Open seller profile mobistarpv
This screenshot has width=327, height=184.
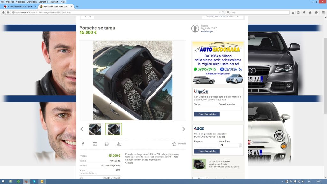(x=207, y=31)
